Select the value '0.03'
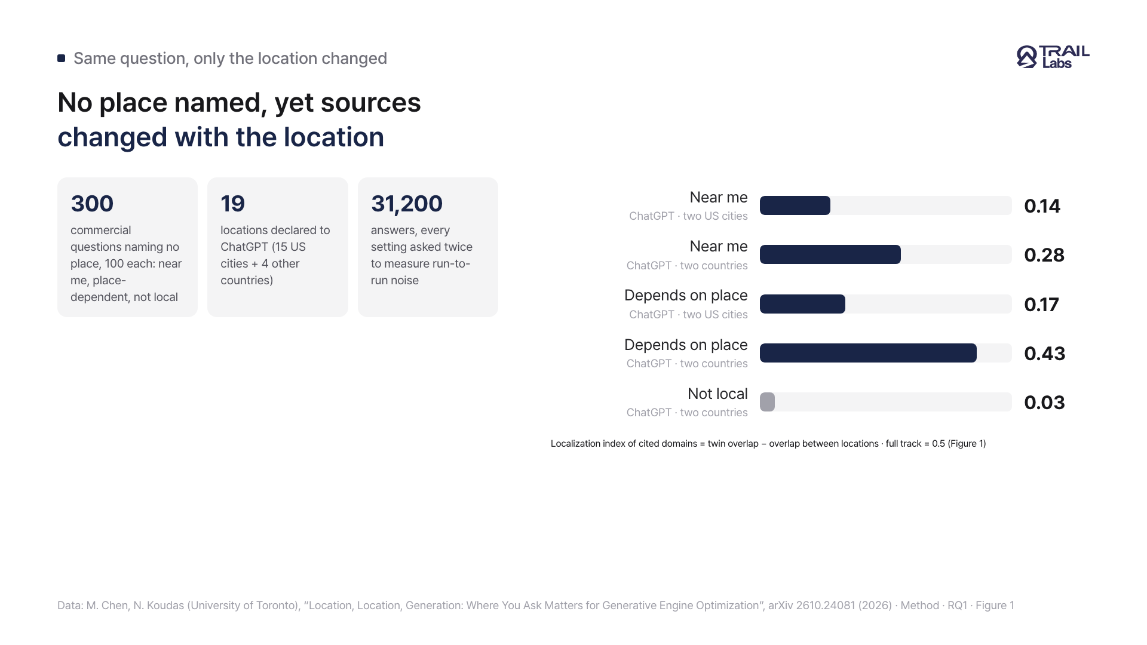 pyautogui.click(x=1044, y=403)
